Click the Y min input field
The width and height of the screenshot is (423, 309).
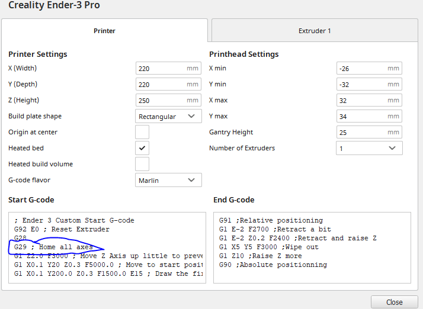click(369, 84)
